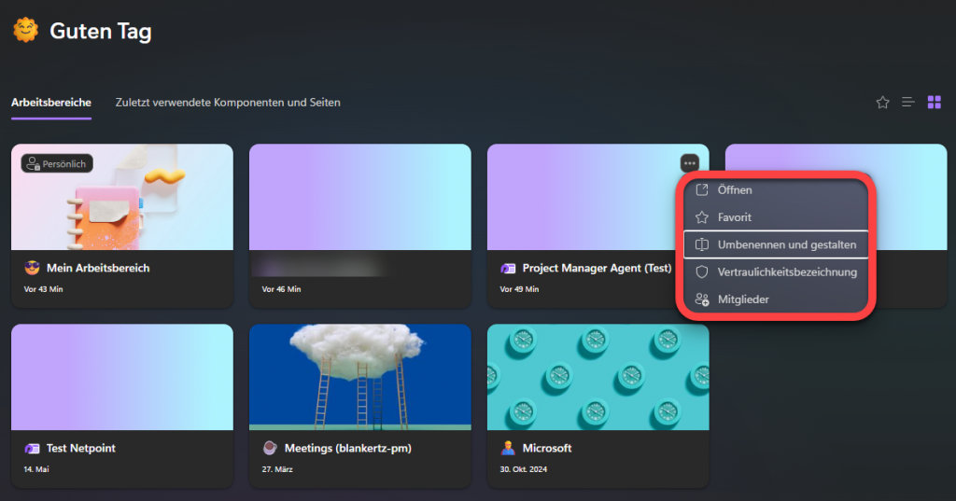Image resolution: width=956 pixels, height=501 pixels.
Task: Open Mitglieder from the context menu
Action: pos(743,299)
